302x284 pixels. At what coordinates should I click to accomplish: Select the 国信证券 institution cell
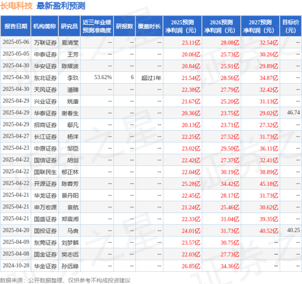coord(45,160)
